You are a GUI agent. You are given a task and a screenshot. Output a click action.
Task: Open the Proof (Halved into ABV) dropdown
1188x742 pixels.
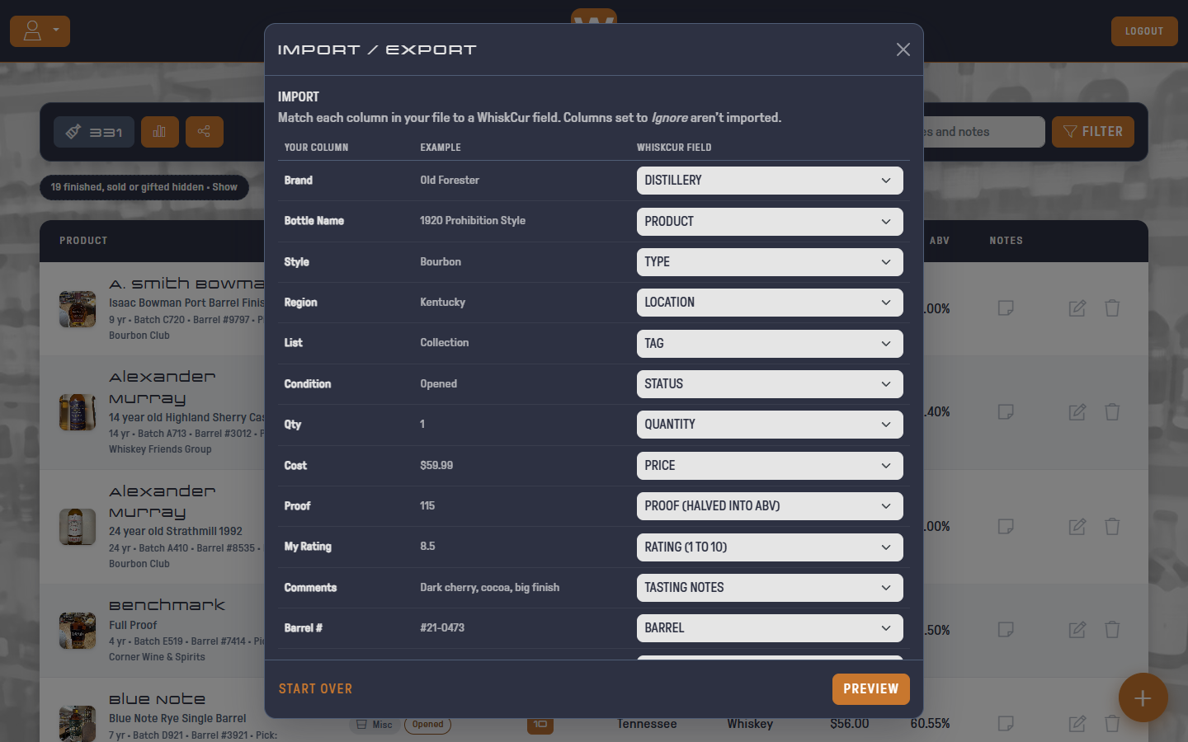click(770, 506)
